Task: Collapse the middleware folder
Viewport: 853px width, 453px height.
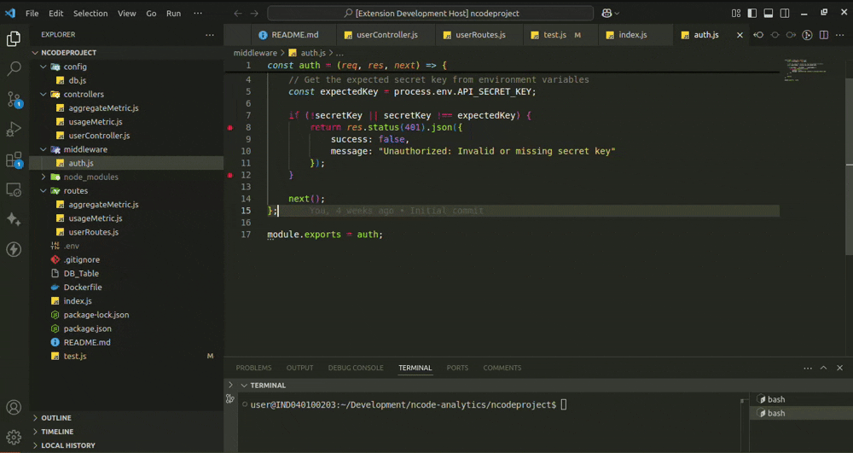Action: (43, 149)
